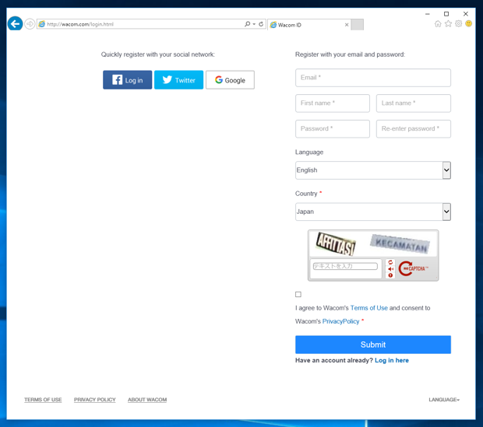Open footer PRIVACY POLICY link
This screenshot has height=427, width=483.
pos(95,400)
